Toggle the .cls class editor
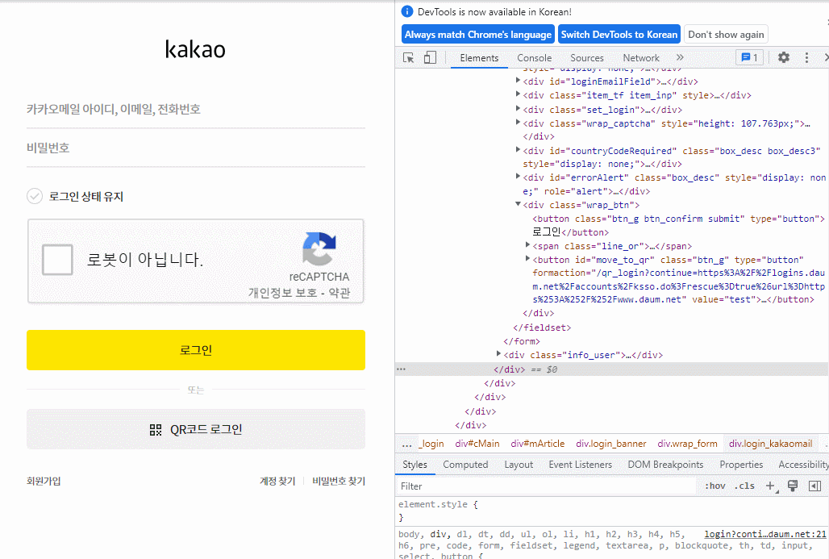This screenshot has height=559, width=829. [744, 486]
